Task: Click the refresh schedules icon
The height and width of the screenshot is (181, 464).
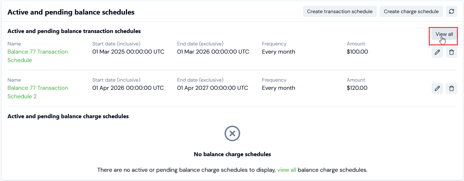Action: coord(452,11)
